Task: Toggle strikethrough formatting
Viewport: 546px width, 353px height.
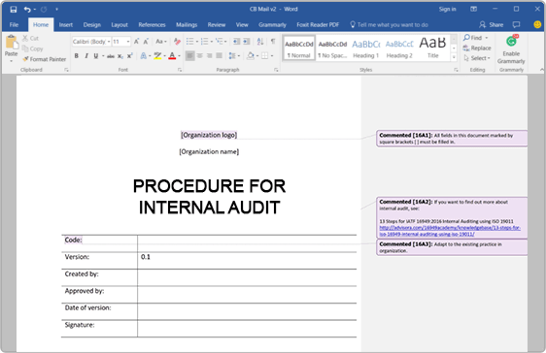Action: [x=111, y=56]
